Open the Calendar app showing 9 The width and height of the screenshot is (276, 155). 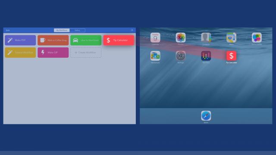pos(155,37)
